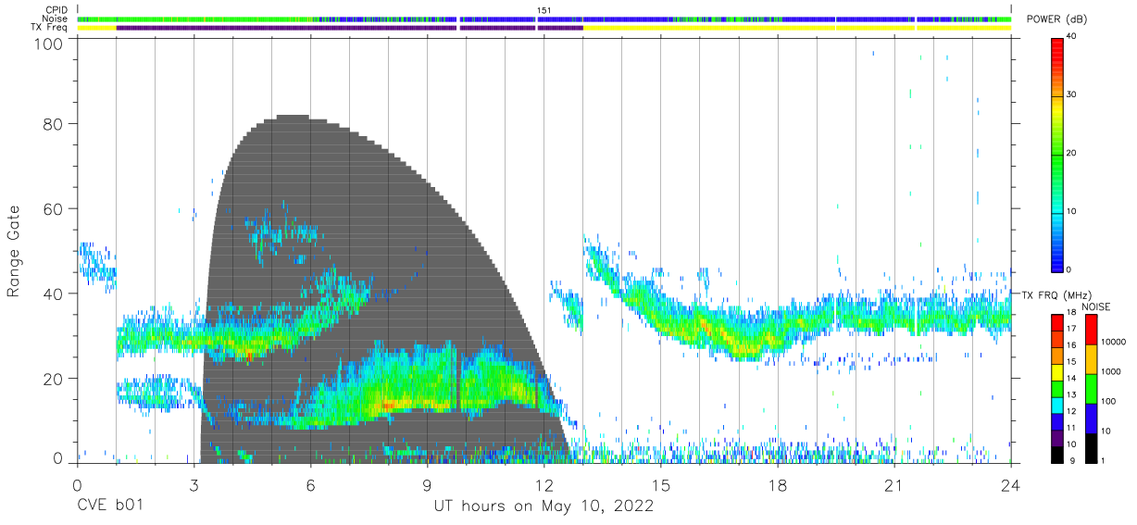Image resolution: width=1137 pixels, height=525 pixels.
Task: Click UT hour tick label 12
Action: [x=544, y=486]
